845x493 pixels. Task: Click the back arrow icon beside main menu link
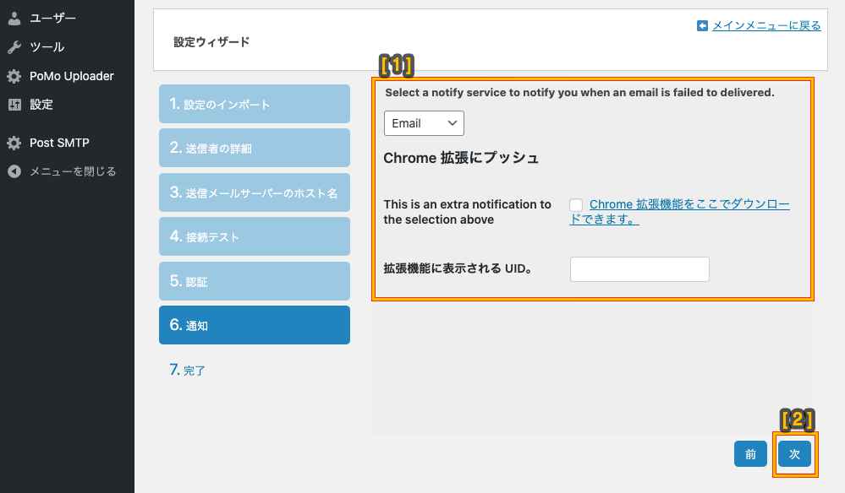(702, 25)
